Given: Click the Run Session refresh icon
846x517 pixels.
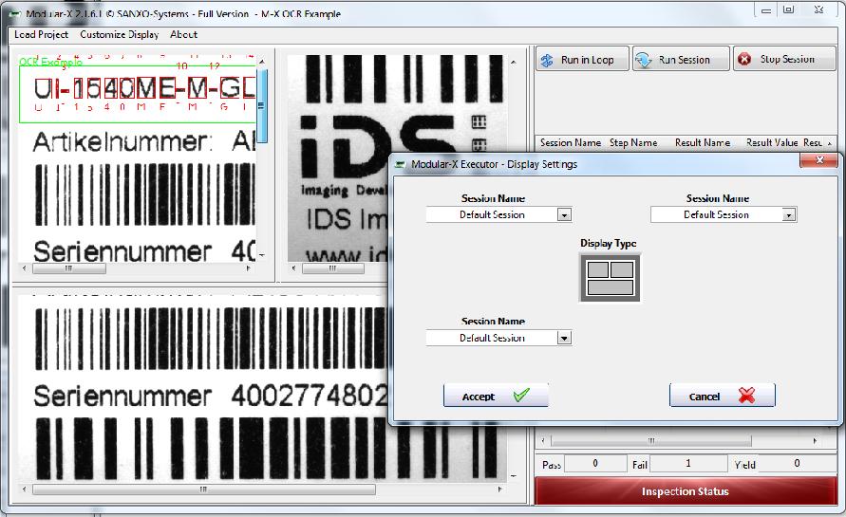Looking at the screenshot, I should pos(643,60).
